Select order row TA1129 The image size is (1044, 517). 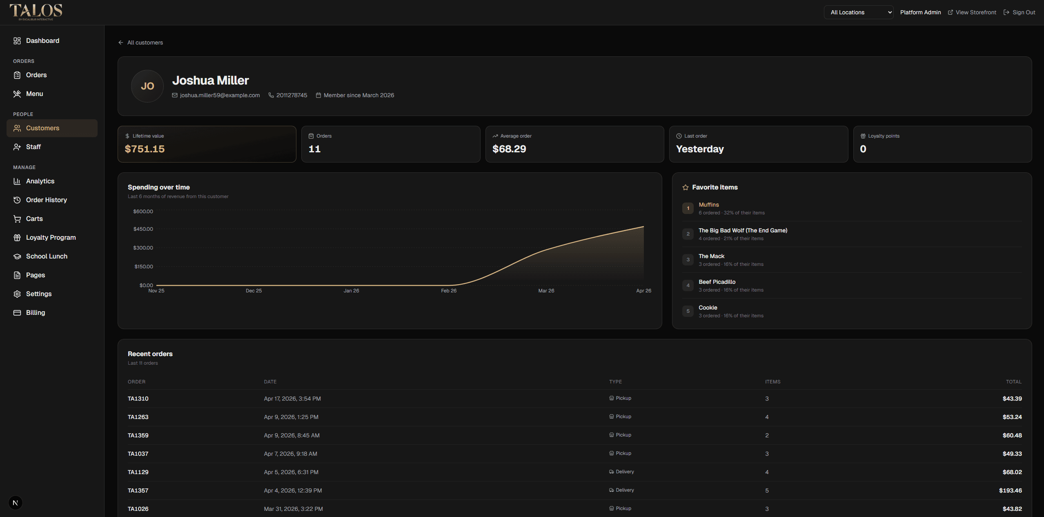(574, 472)
